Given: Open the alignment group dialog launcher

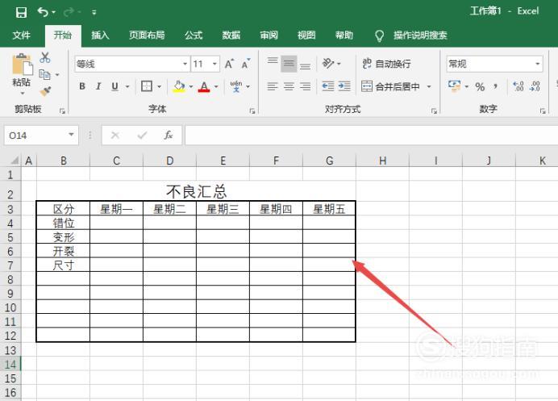Looking at the screenshot, I should point(434,111).
